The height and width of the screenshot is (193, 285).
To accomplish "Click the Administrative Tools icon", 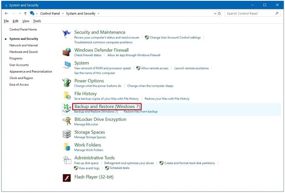I will pyautogui.click(x=67, y=160).
